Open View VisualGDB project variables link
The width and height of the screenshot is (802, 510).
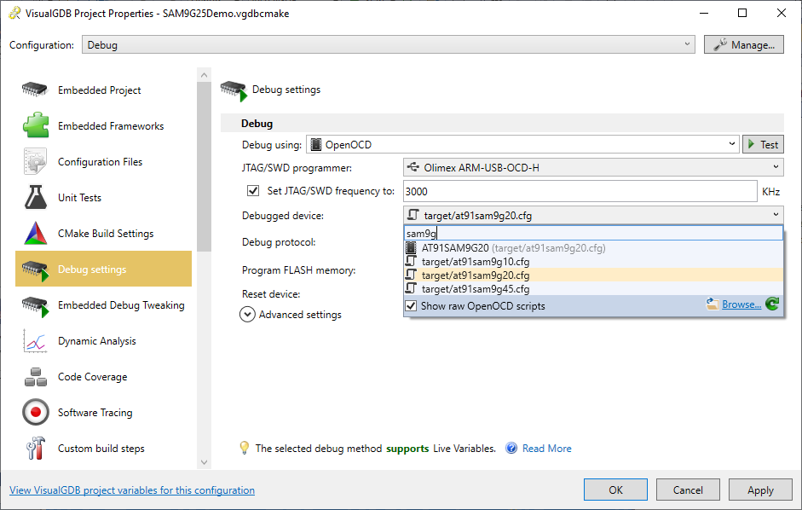132,490
